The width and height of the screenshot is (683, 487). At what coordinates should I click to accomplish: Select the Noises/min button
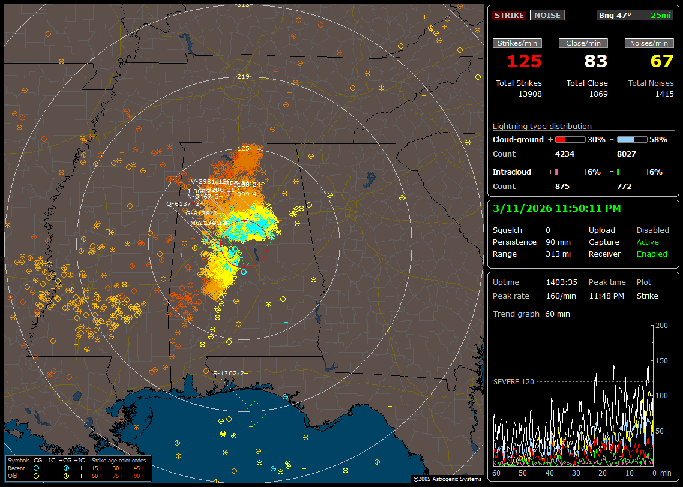(649, 43)
